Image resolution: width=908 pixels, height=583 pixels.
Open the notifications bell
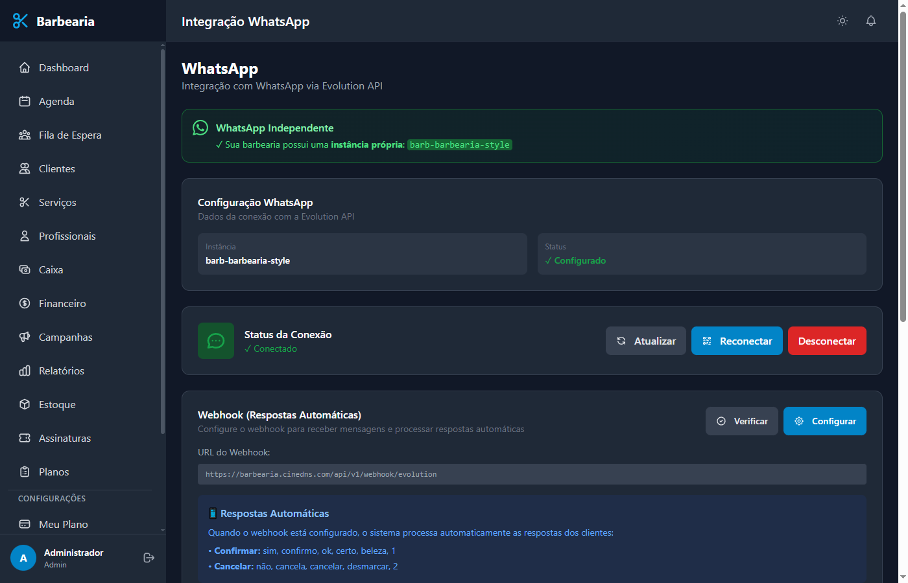tap(871, 21)
